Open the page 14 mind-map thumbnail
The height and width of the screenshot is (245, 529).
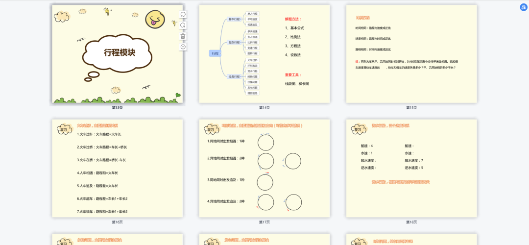[x=264, y=54]
